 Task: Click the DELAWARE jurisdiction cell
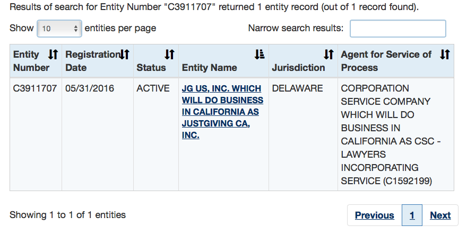(297, 88)
